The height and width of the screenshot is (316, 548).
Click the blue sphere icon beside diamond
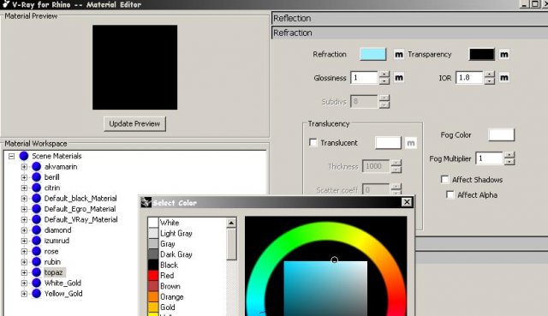[x=36, y=230]
